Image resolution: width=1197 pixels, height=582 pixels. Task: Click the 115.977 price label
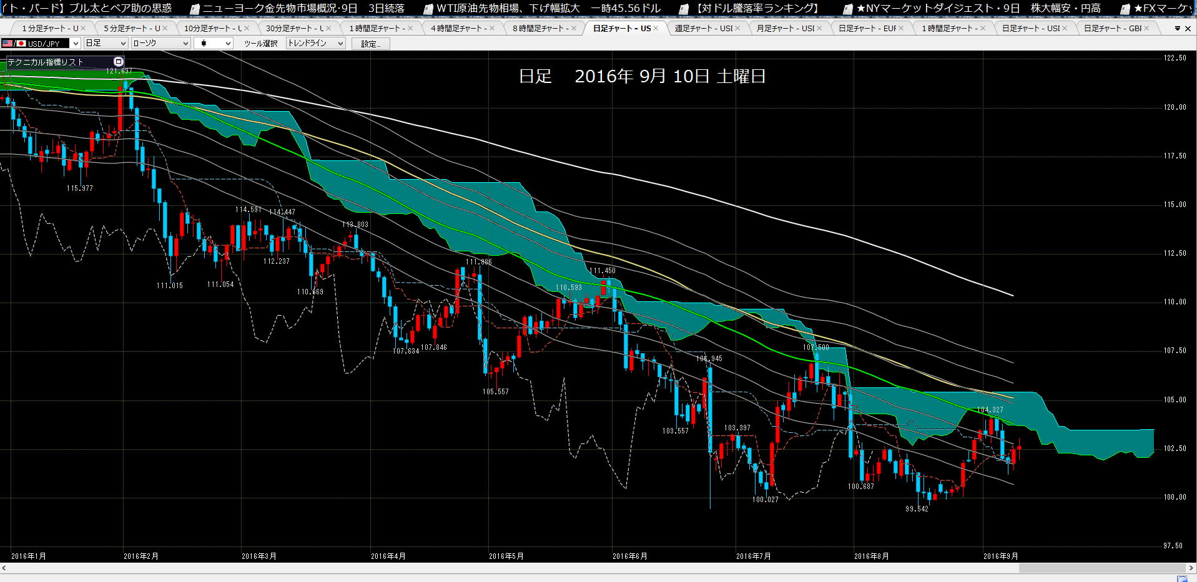click(x=80, y=188)
